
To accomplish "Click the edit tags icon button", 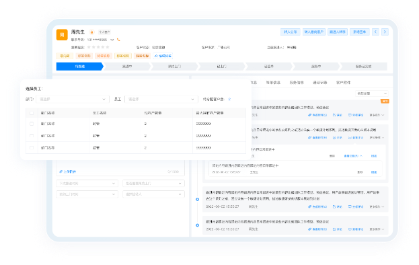I will click(x=163, y=56).
